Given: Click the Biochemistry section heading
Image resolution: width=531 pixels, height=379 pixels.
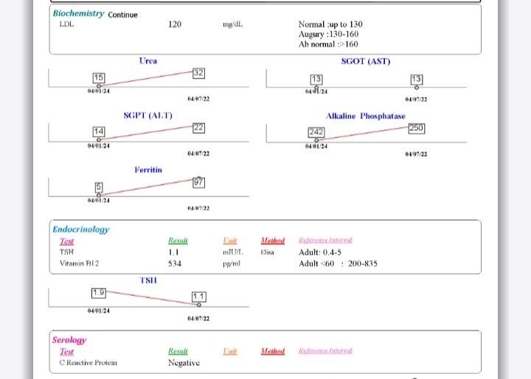Looking at the screenshot, I should pos(79,14).
